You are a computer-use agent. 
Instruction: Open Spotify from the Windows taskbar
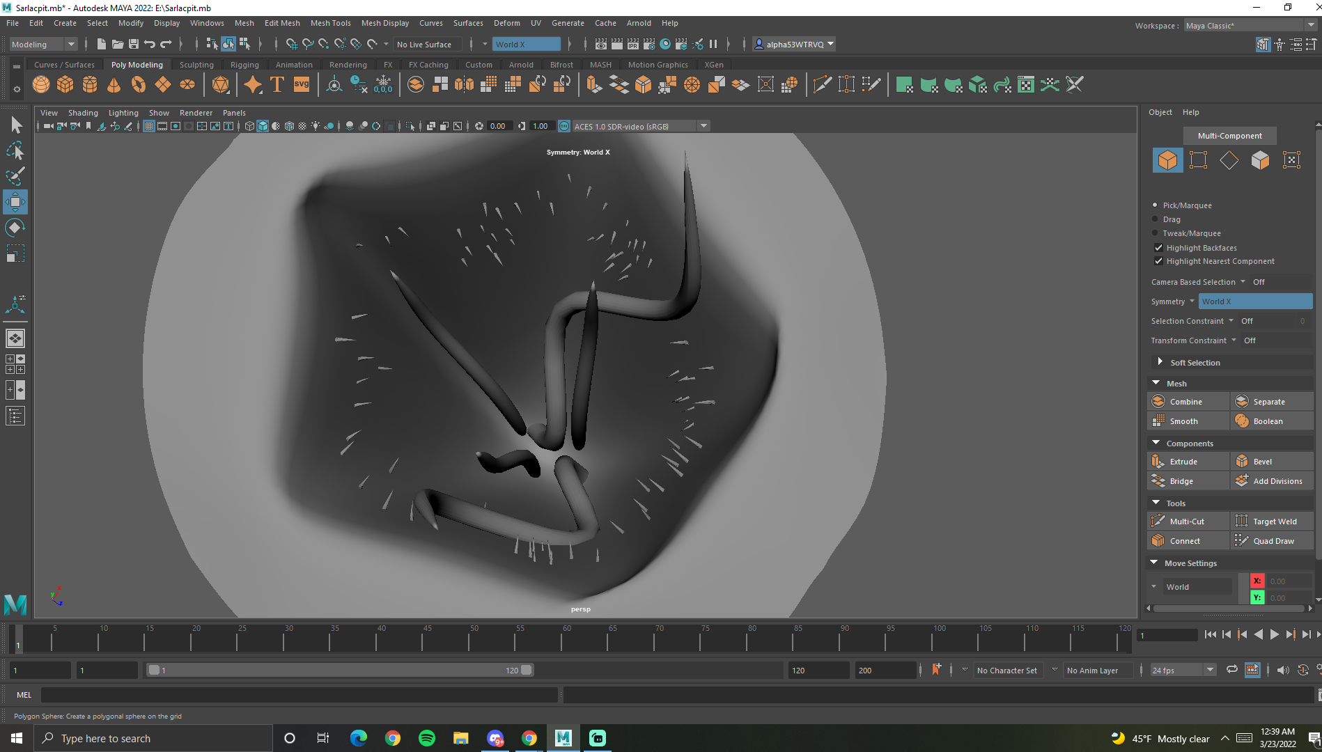tap(427, 738)
